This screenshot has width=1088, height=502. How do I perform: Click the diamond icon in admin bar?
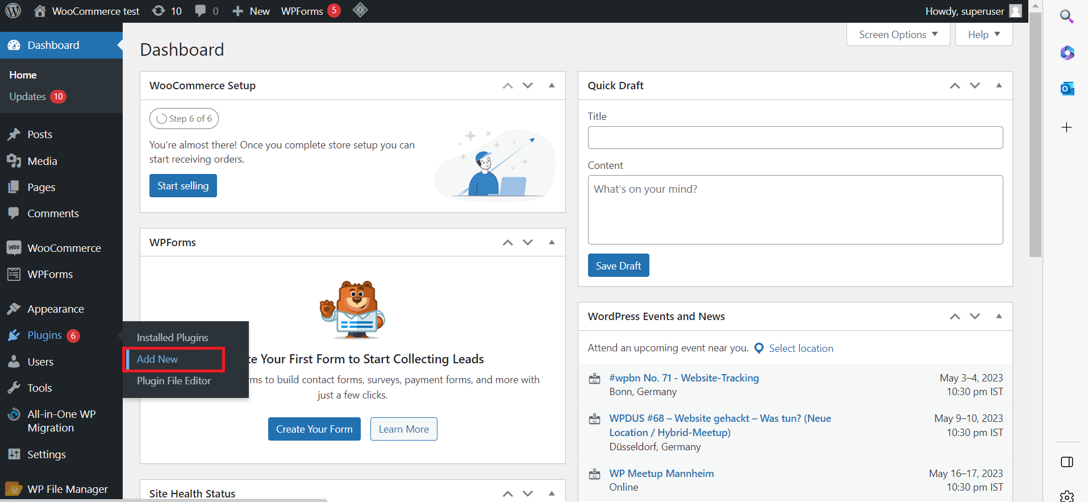point(360,10)
